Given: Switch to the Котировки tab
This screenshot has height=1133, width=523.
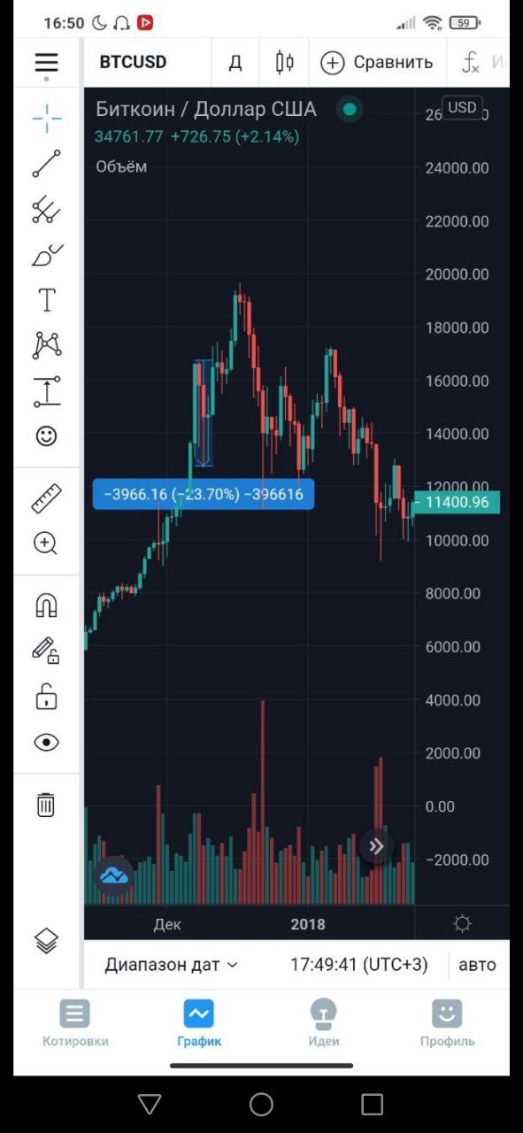Looking at the screenshot, I should [x=75, y=1022].
